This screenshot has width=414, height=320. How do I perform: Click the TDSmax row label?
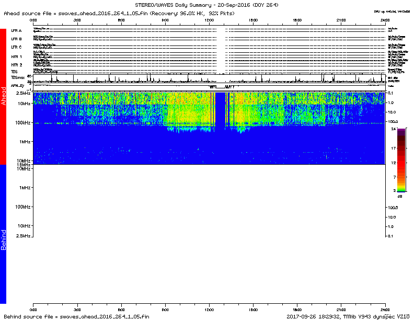click(18, 76)
